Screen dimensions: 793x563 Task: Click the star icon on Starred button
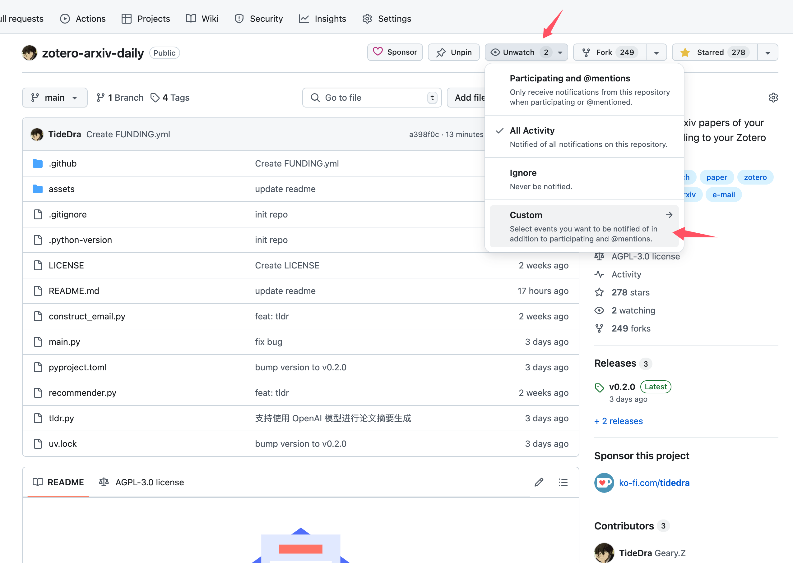pyautogui.click(x=685, y=52)
